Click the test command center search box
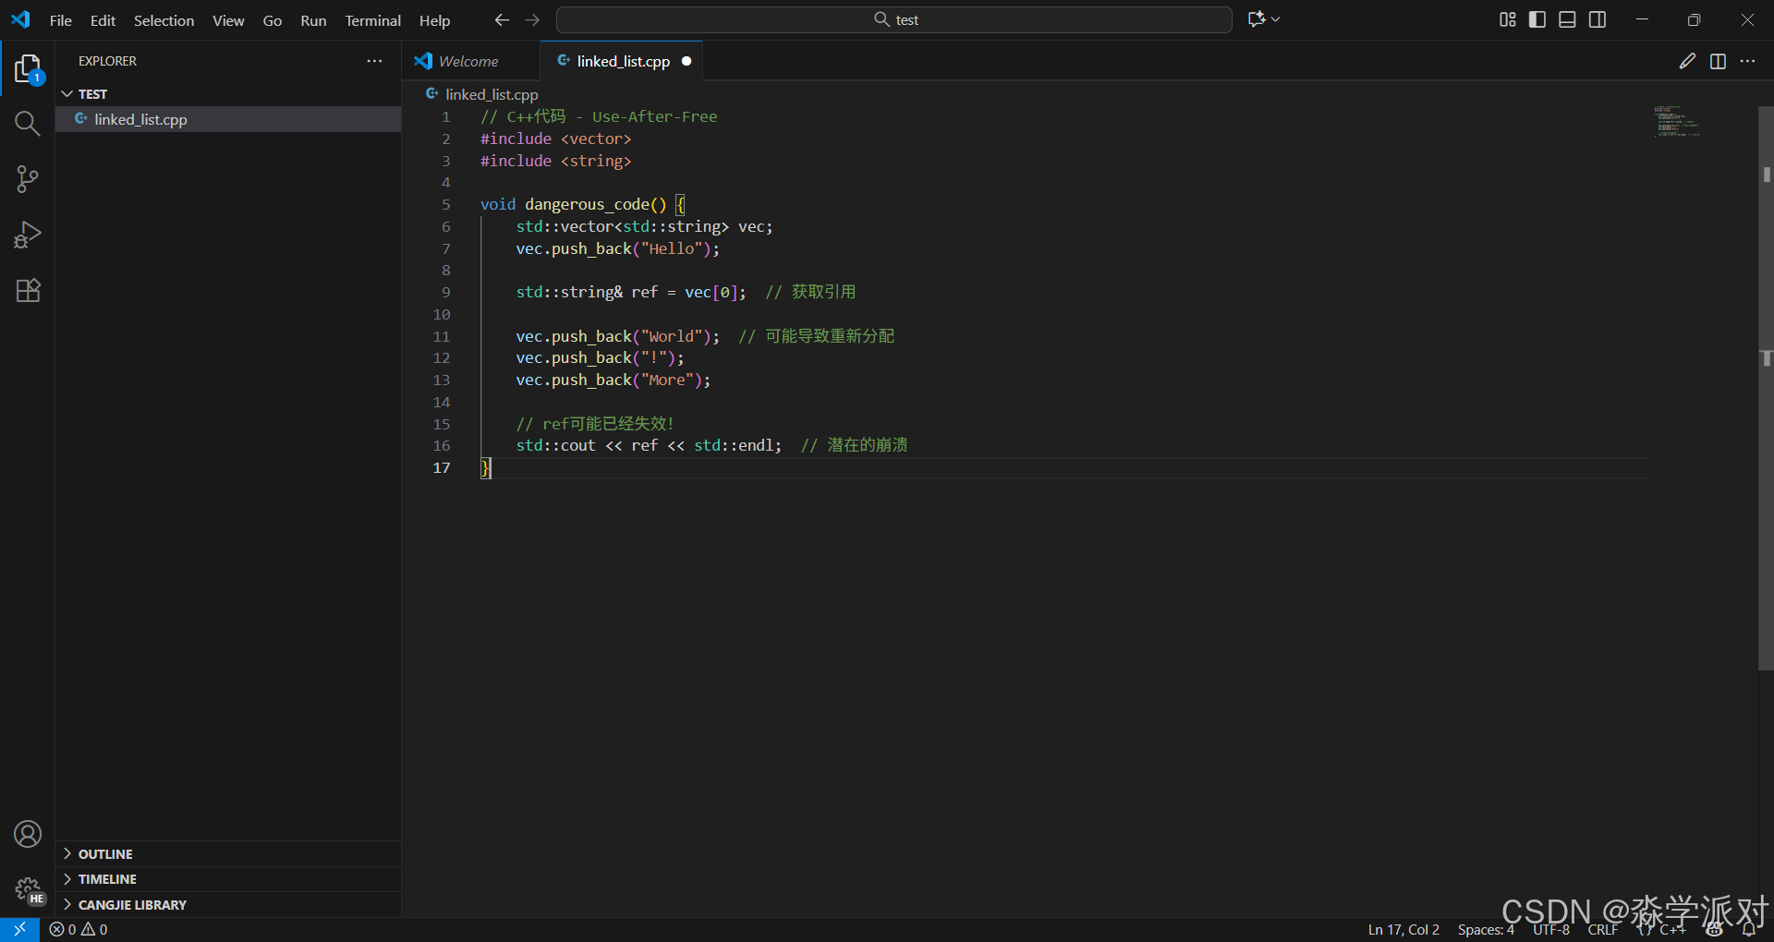Viewport: 1774px width, 942px height. [893, 19]
